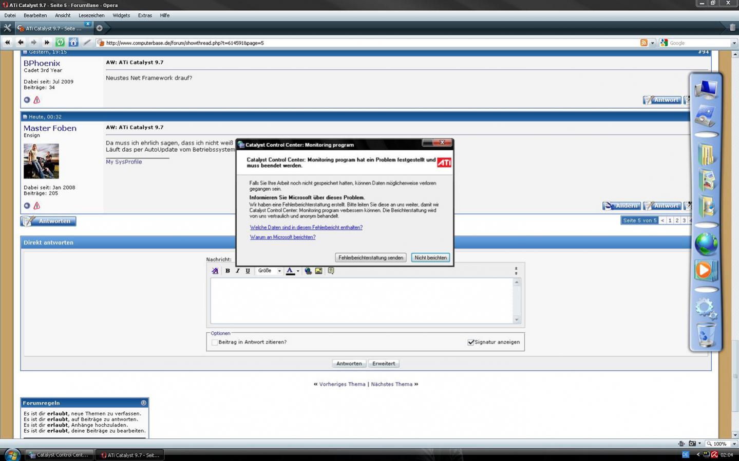The width and height of the screenshot is (739, 461).
Task: Click the Fast Forward arrow
Action: pyautogui.click(x=47, y=43)
